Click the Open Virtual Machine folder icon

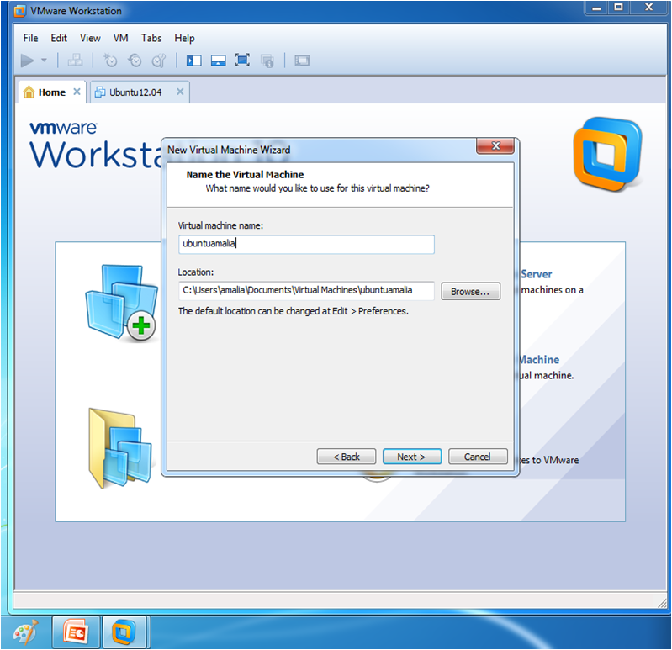[x=120, y=447]
